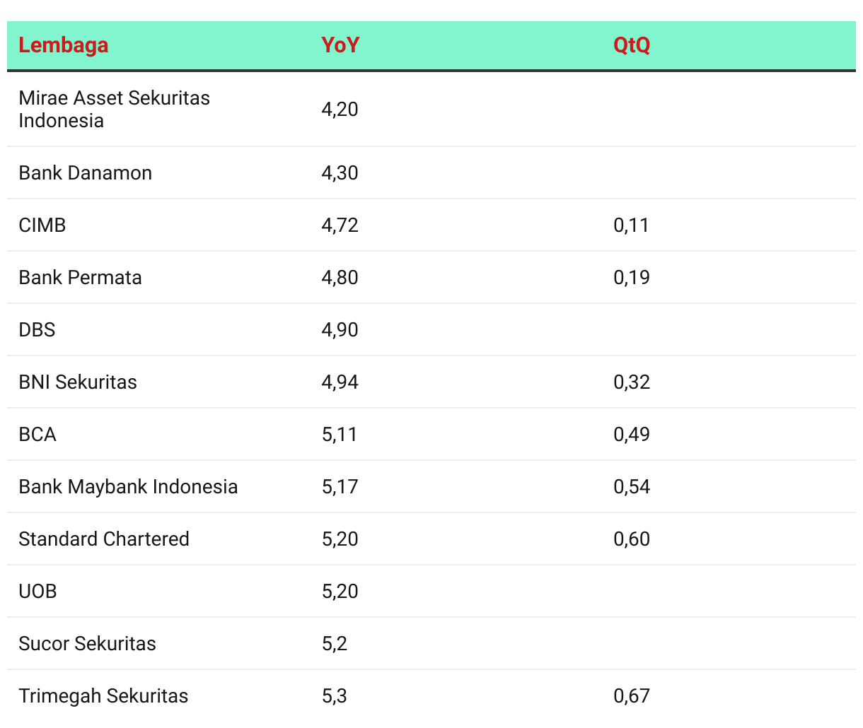Click the UOB institution name
Screen dimensions: 863x728
(37, 592)
